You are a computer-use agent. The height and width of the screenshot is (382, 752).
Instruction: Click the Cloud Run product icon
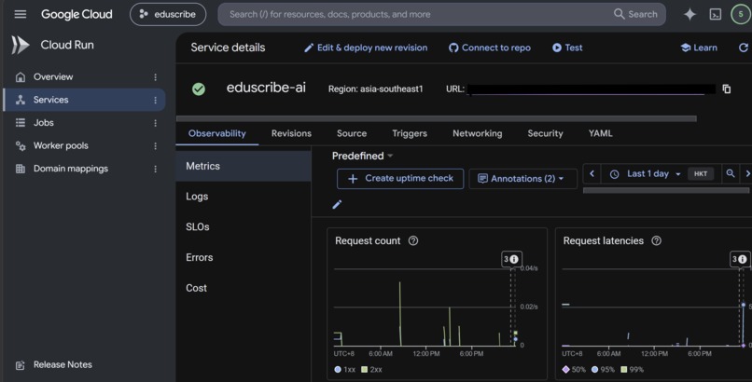[21, 45]
